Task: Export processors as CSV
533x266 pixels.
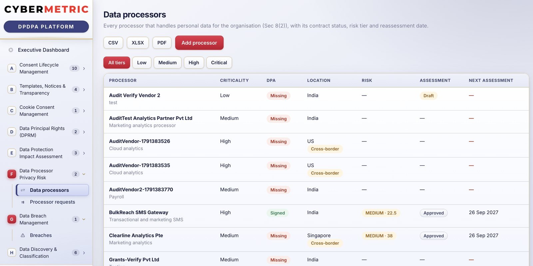Action: pyautogui.click(x=113, y=43)
